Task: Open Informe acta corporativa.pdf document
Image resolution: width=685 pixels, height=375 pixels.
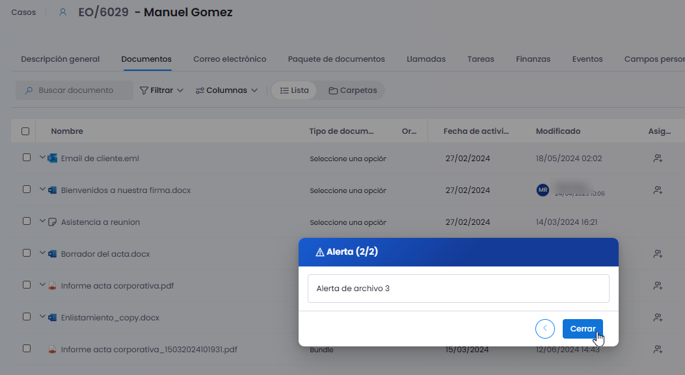Action: 117,286
